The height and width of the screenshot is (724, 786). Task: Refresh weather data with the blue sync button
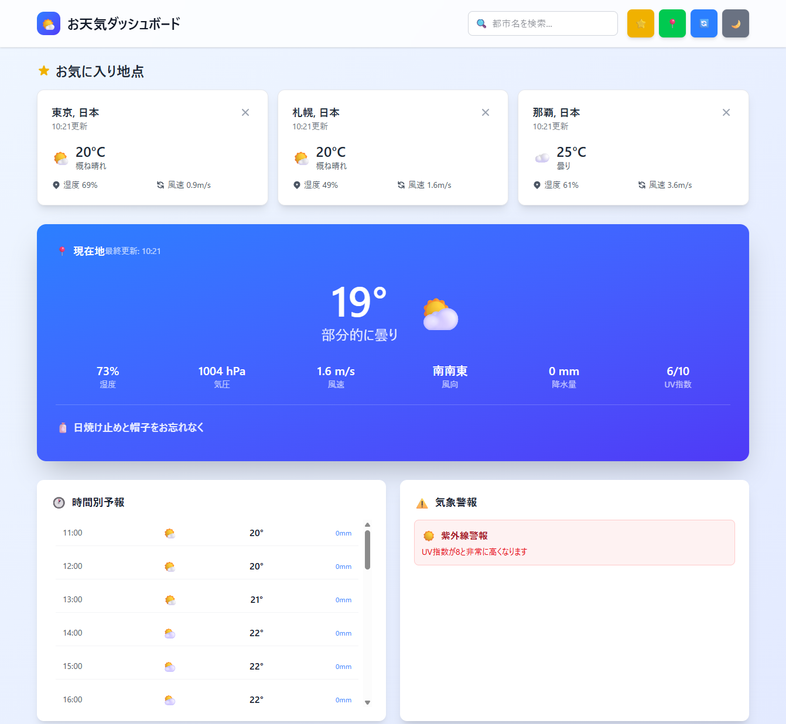(703, 23)
